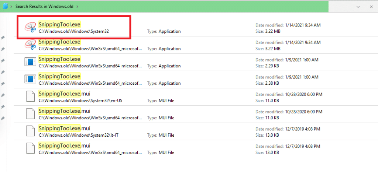Click the blank file icon of the 13.0 KB WinSxS .mui file
Viewport: 378px width, 172px height.
click(x=31, y=148)
